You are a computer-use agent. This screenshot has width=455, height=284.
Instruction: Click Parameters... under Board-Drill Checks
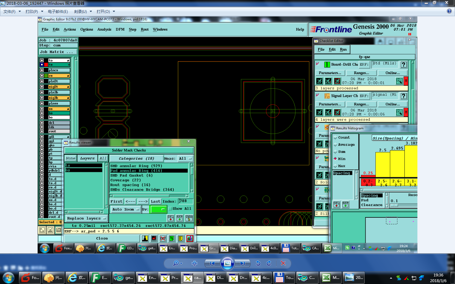[330, 73]
